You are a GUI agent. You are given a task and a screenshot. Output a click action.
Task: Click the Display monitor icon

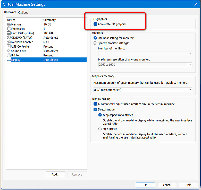pyautogui.click(x=9, y=60)
